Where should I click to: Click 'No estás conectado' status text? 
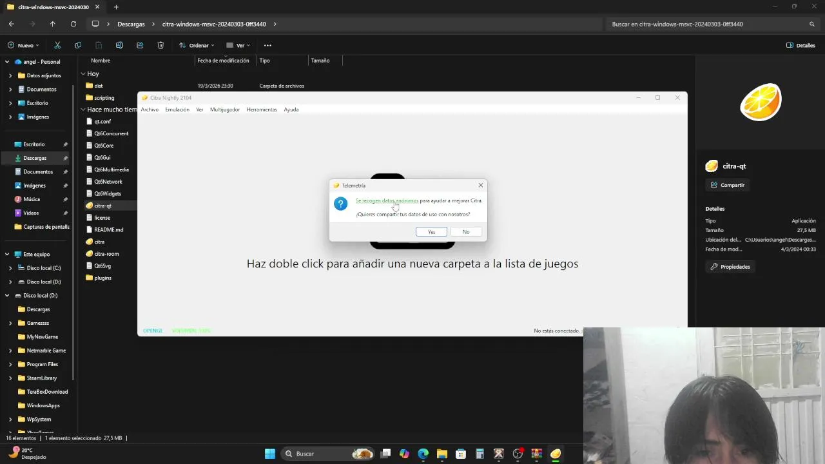point(557,331)
